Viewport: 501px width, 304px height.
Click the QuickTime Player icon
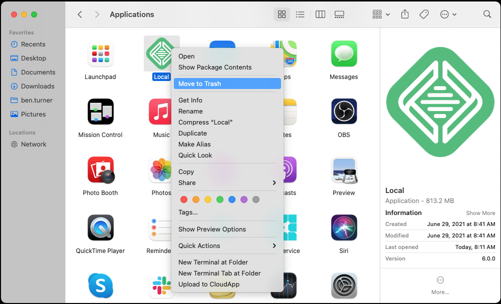[100, 227]
